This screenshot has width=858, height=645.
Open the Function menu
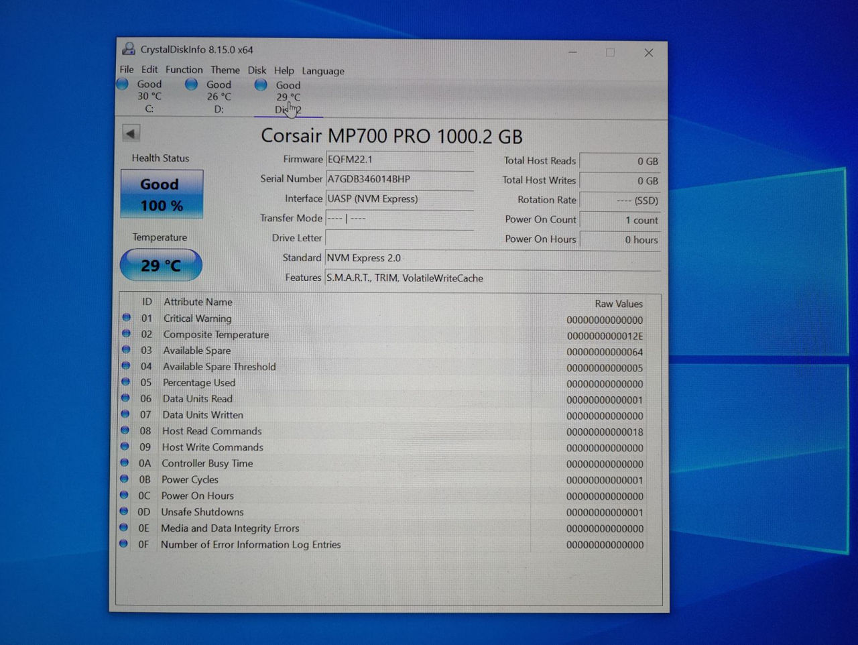pyautogui.click(x=184, y=70)
